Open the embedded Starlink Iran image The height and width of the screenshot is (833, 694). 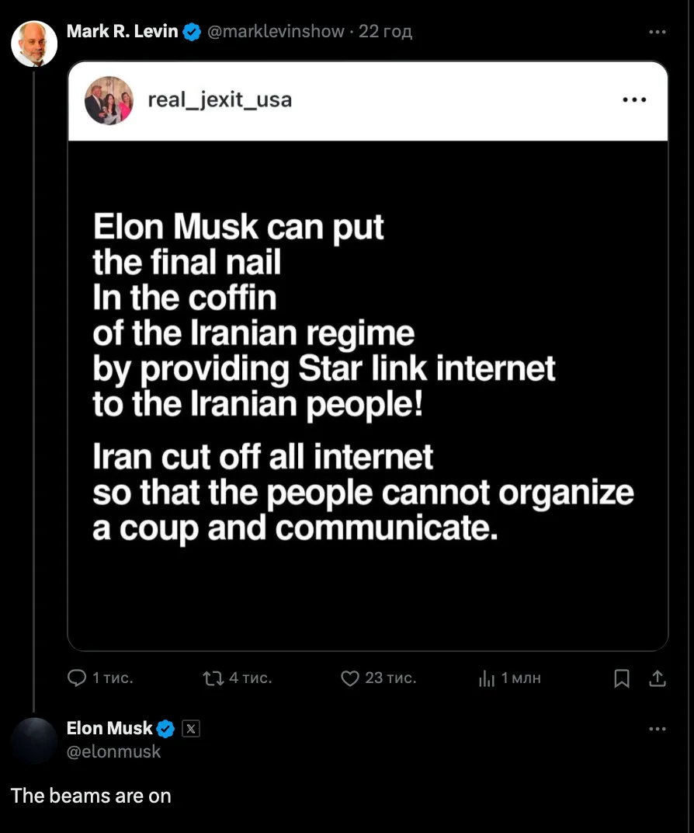pyautogui.click(x=367, y=389)
